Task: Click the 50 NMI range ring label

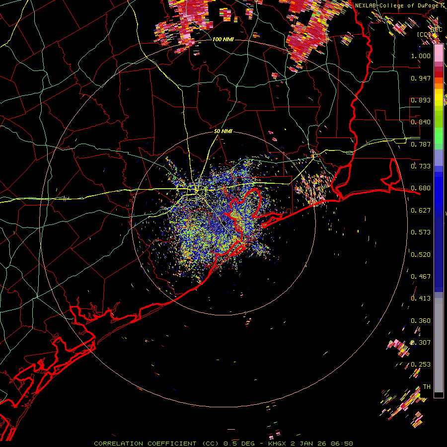Action: [x=223, y=131]
